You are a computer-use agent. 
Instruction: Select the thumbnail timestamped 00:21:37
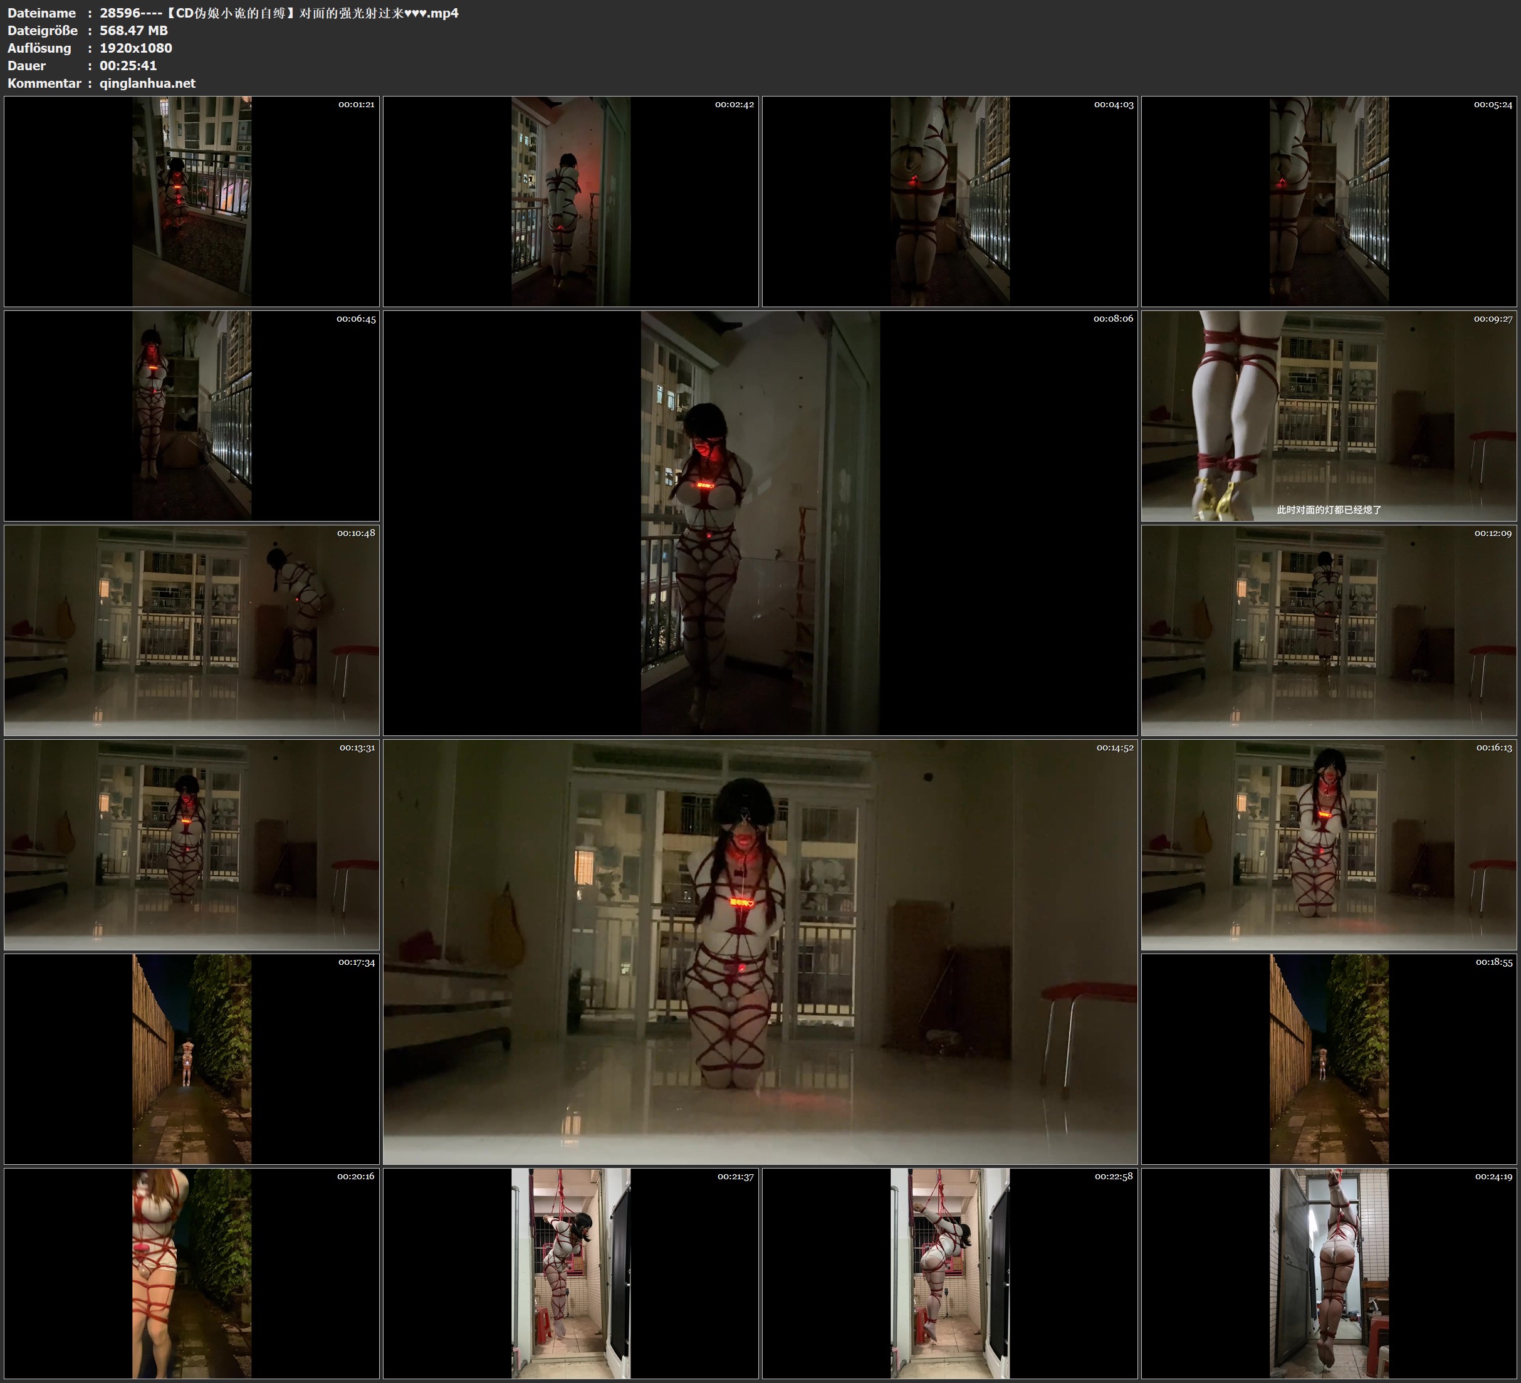coord(570,1273)
